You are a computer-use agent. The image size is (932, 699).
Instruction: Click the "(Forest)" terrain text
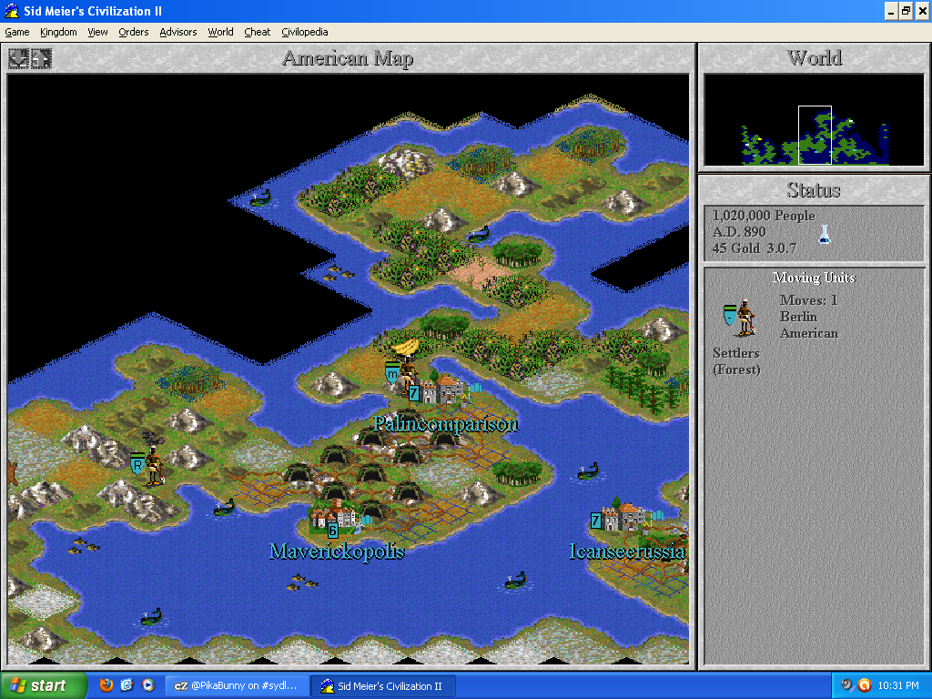[x=736, y=370]
